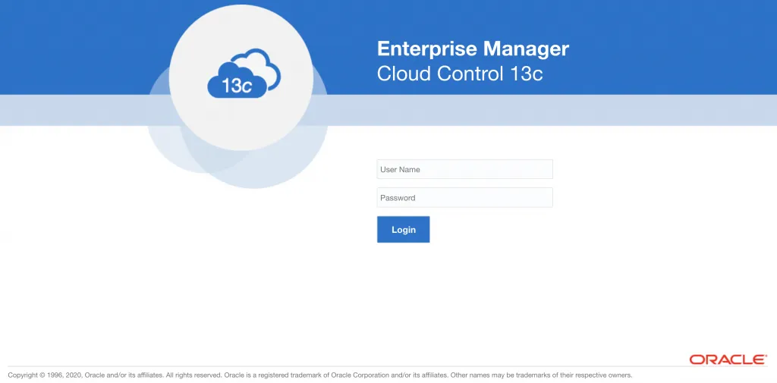Click the ORACLE logo in the footer
The width and height of the screenshot is (777, 383).
click(728, 359)
